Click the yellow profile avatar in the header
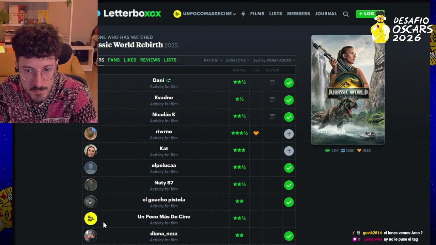436x245 pixels. tap(177, 14)
